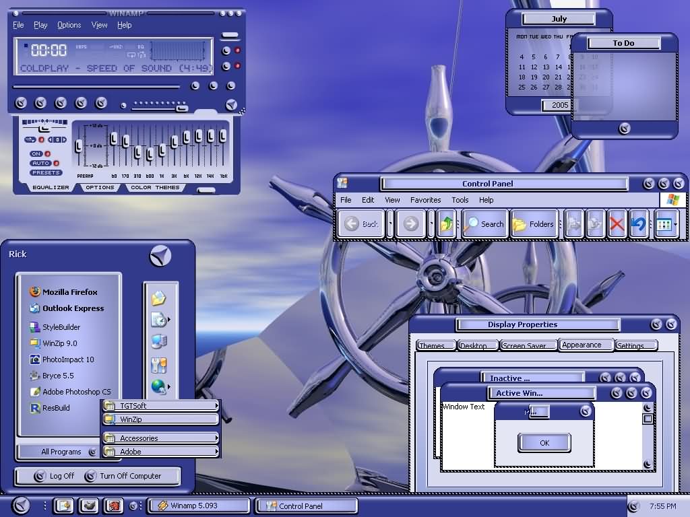Open the equalizer PRESETS button
This screenshot has height=517, width=690.
pyautogui.click(x=46, y=173)
